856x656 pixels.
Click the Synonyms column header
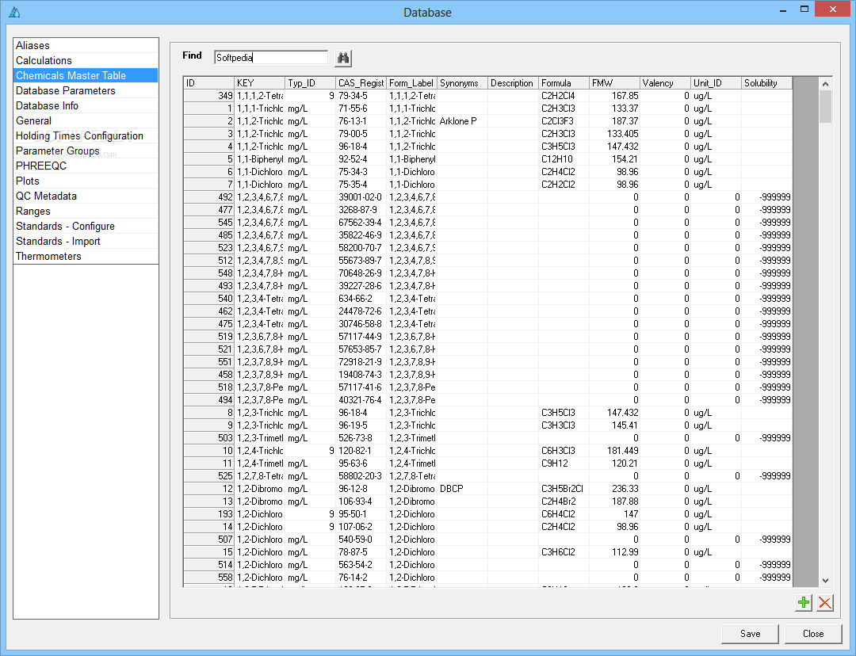463,83
